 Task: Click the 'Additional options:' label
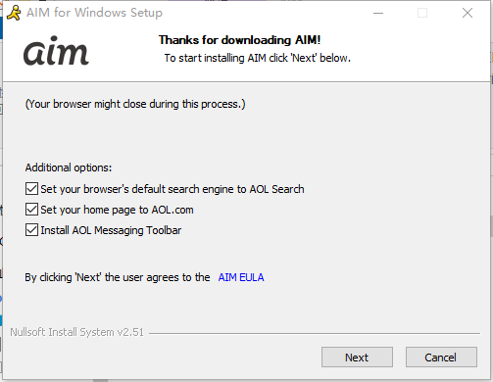[69, 167]
